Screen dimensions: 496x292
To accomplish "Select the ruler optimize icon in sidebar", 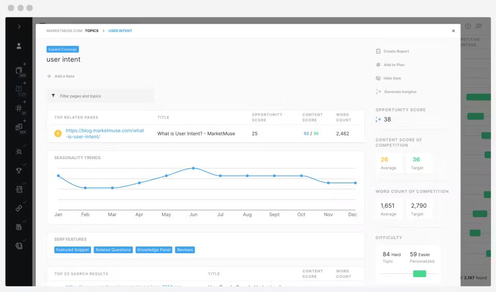I will point(19,208).
